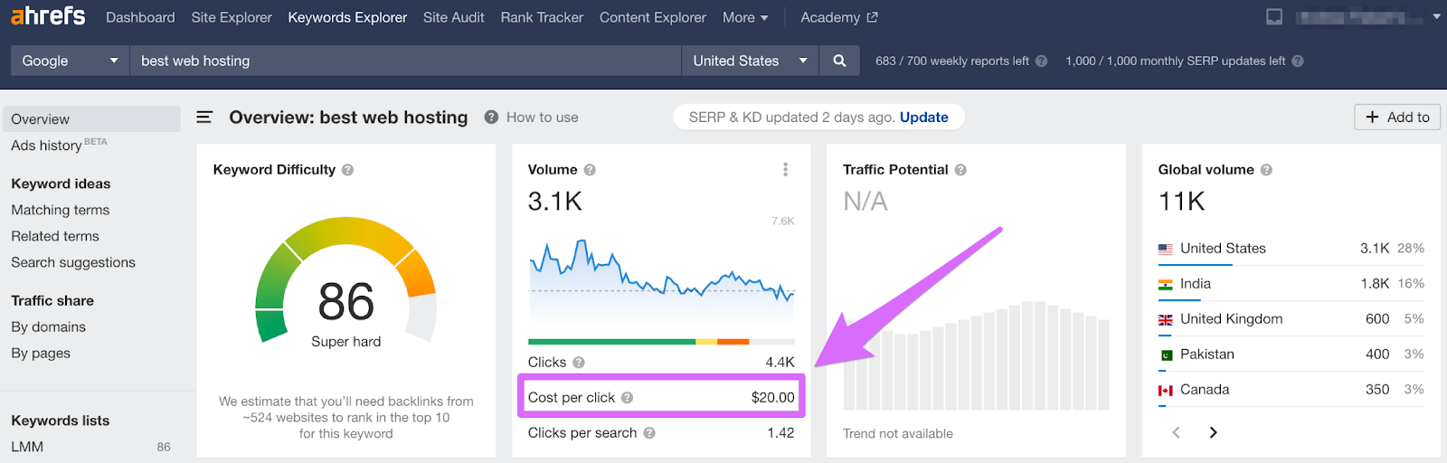The width and height of the screenshot is (1447, 463).
Task: Click the How to use question icon
Action: click(491, 118)
